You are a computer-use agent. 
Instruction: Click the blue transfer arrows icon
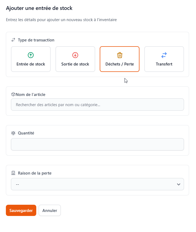[164, 55]
